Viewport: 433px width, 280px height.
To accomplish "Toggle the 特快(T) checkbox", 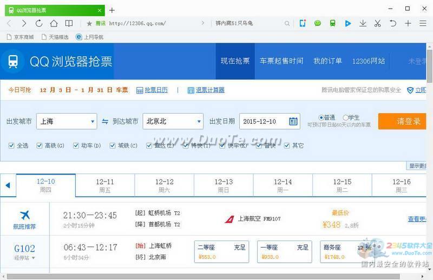I will click(x=186, y=145).
